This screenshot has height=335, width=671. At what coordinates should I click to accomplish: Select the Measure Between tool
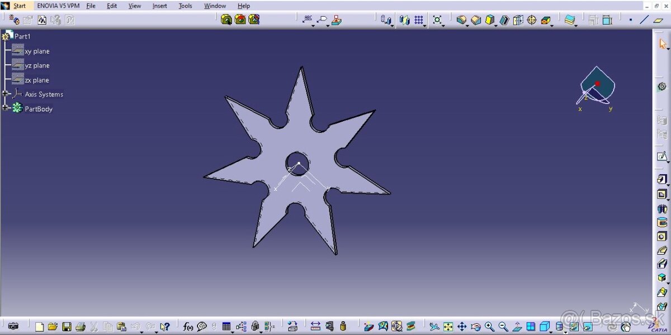click(x=315, y=327)
